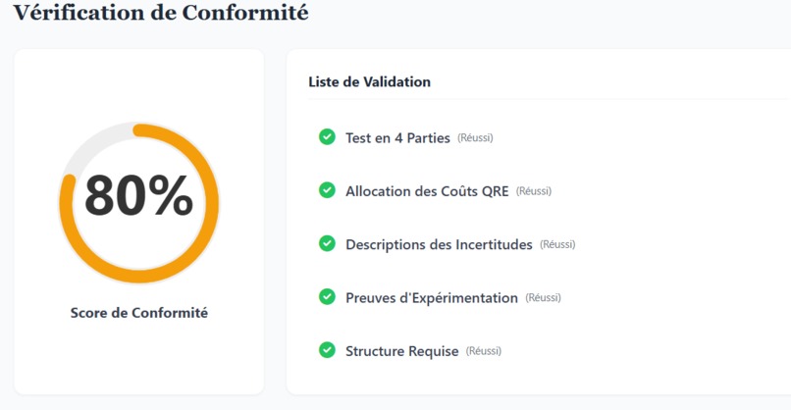The width and height of the screenshot is (791, 410).
Task: Click Réussi status next to Allocation des Coûts QRE
Action: (x=534, y=191)
